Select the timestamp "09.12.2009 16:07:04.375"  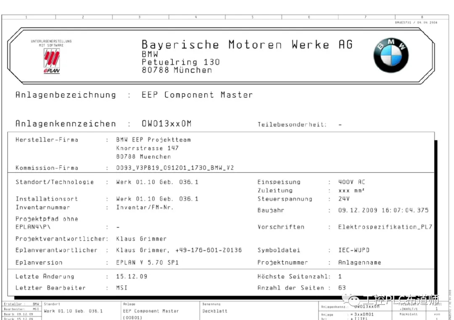click(x=383, y=210)
